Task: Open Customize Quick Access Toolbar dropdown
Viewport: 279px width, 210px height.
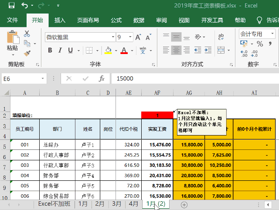Action: click(58, 6)
